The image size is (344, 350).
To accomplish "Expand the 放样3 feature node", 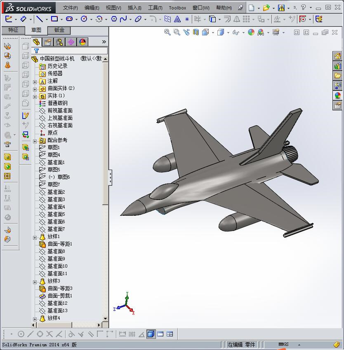I will click(x=35, y=282).
